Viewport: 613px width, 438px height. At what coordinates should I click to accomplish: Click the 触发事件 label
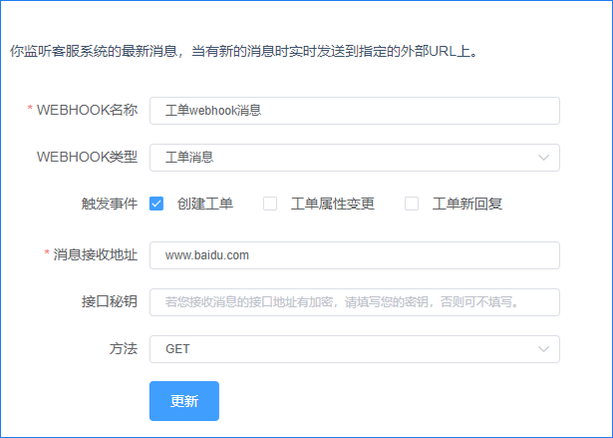[109, 205]
